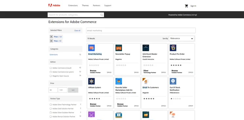Viewport: 244px width, 120px height.
Task: Click the MageAnts vendor name
Action: 118,59
